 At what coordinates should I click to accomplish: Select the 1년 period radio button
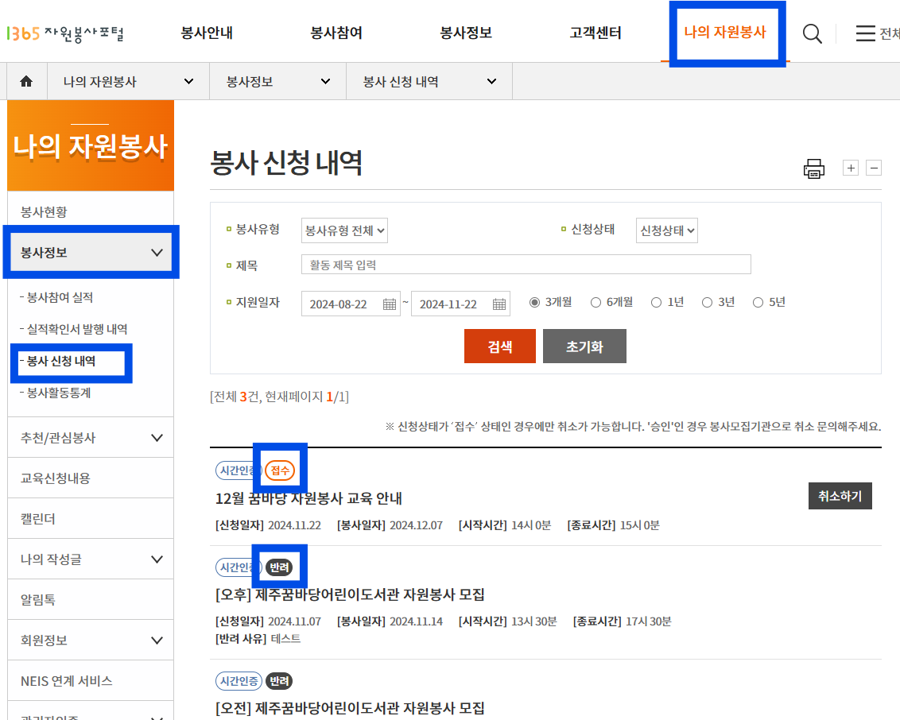coord(656,302)
